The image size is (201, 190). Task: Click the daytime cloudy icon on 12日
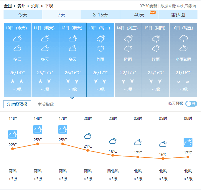point(73,38)
